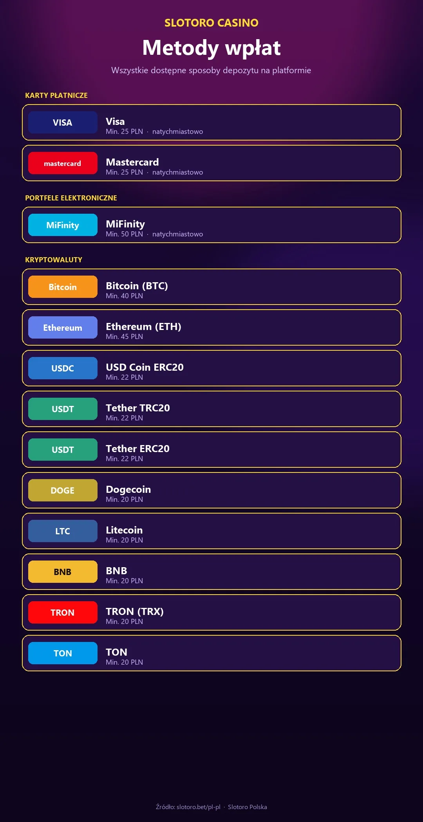Screen dimensions: 423x822
Task: Select the purple Ethereum badge
Action: click(x=63, y=328)
